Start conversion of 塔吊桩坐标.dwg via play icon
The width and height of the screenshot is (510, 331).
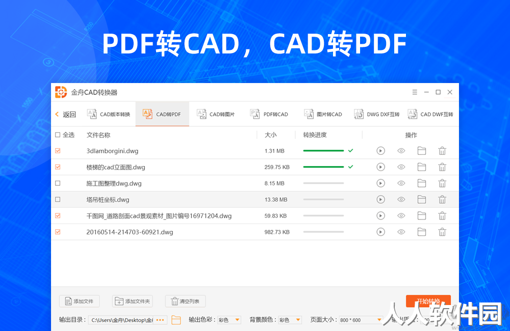pos(380,200)
